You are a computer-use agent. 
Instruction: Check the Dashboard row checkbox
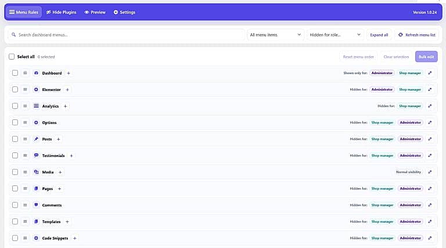(x=15, y=73)
